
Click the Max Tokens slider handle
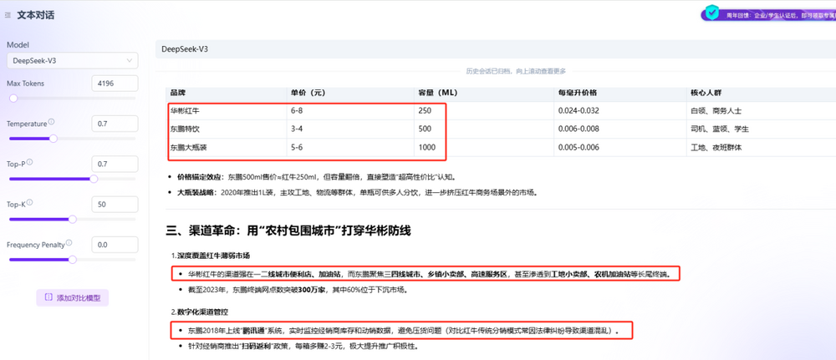(13, 98)
